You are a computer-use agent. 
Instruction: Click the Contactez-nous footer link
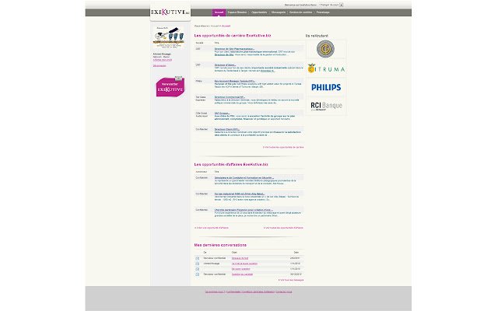coord(284,292)
